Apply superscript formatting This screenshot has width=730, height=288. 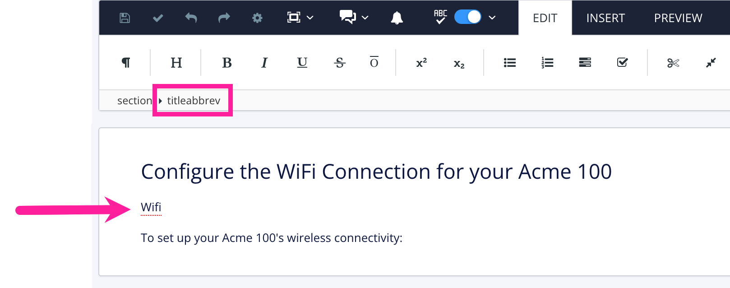coord(421,63)
